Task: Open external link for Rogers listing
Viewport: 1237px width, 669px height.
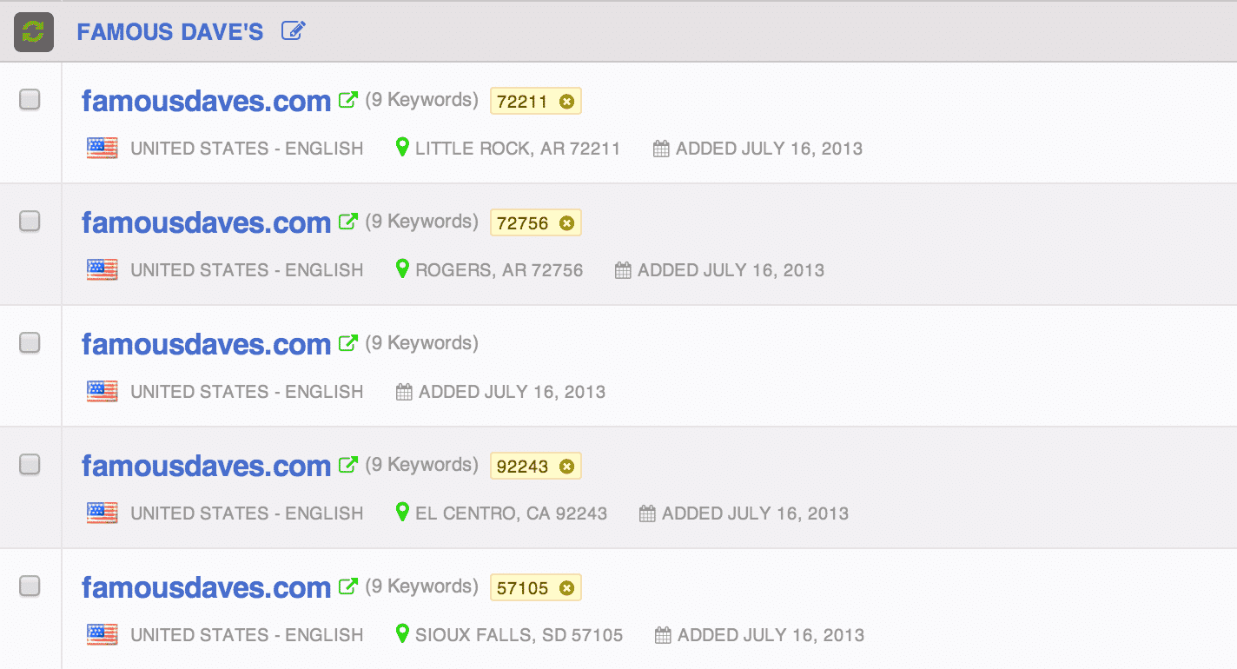Action: pos(347,222)
